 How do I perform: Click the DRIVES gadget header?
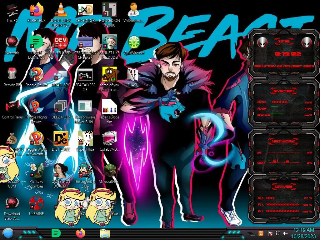pos(284,187)
